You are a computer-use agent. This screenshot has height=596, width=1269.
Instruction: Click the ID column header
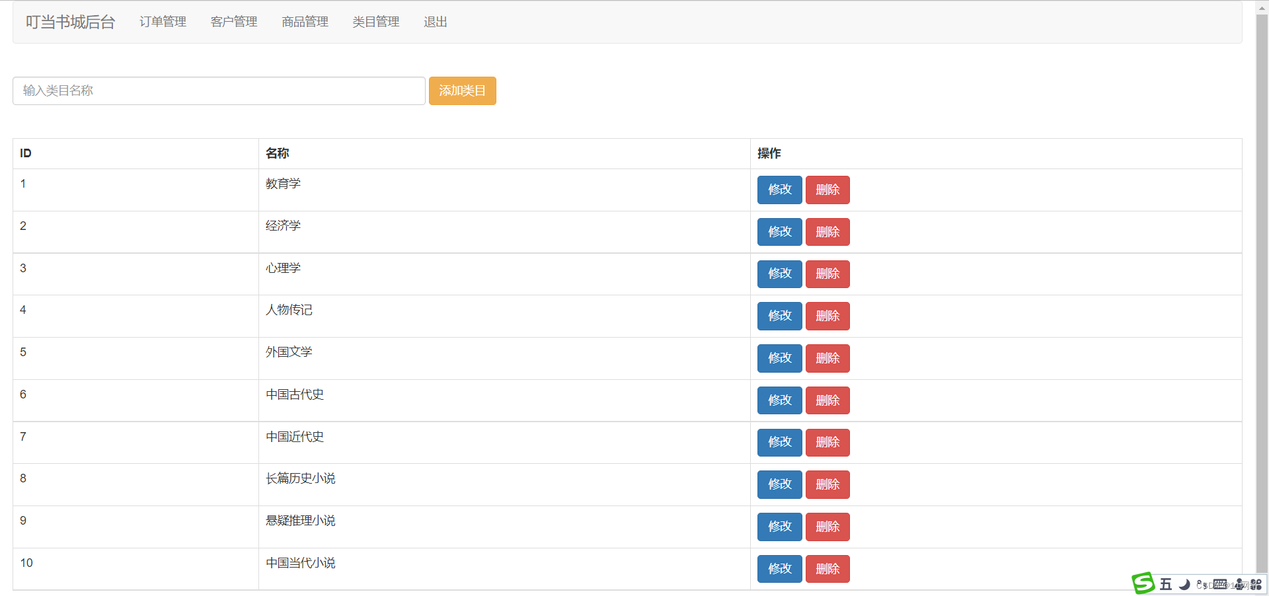point(135,153)
